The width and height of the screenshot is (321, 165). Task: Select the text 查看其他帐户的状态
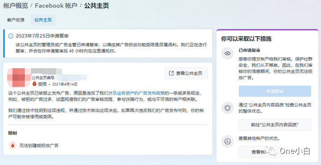point(259,138)
